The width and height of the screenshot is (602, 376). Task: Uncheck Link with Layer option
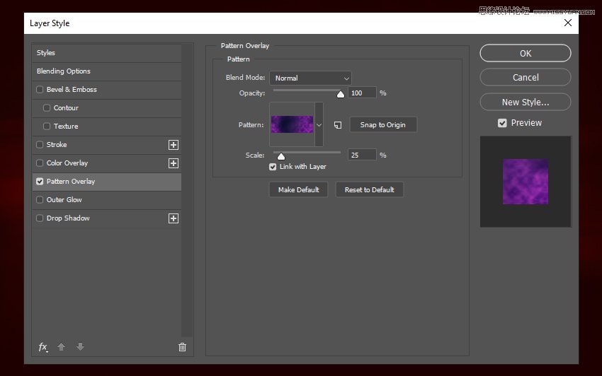(273, 167)
